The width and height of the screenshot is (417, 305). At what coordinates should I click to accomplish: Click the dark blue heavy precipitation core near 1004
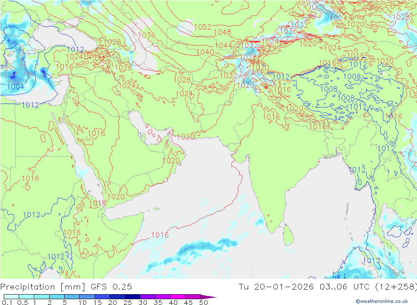pos(13,77)
